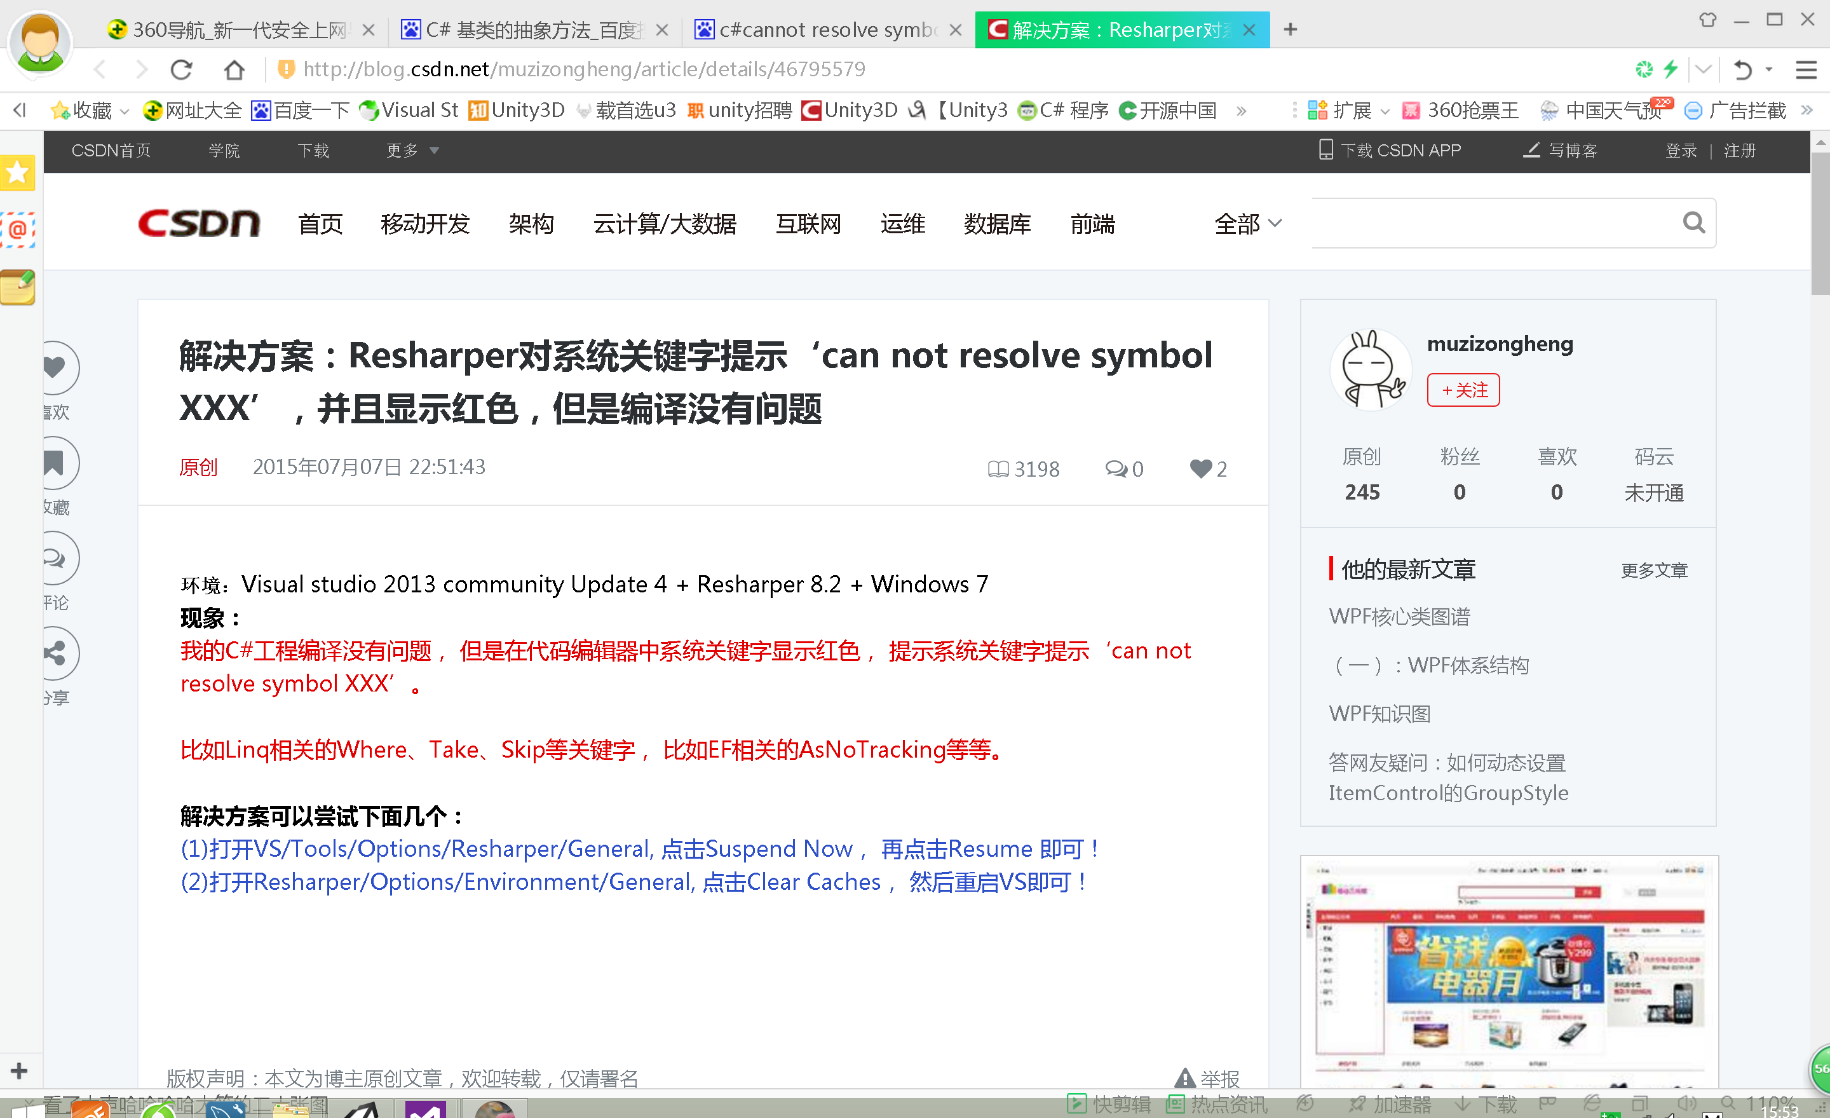1830x1118 pixels.
Task: Click 加速器 in status bar
Action: 1390,1105
